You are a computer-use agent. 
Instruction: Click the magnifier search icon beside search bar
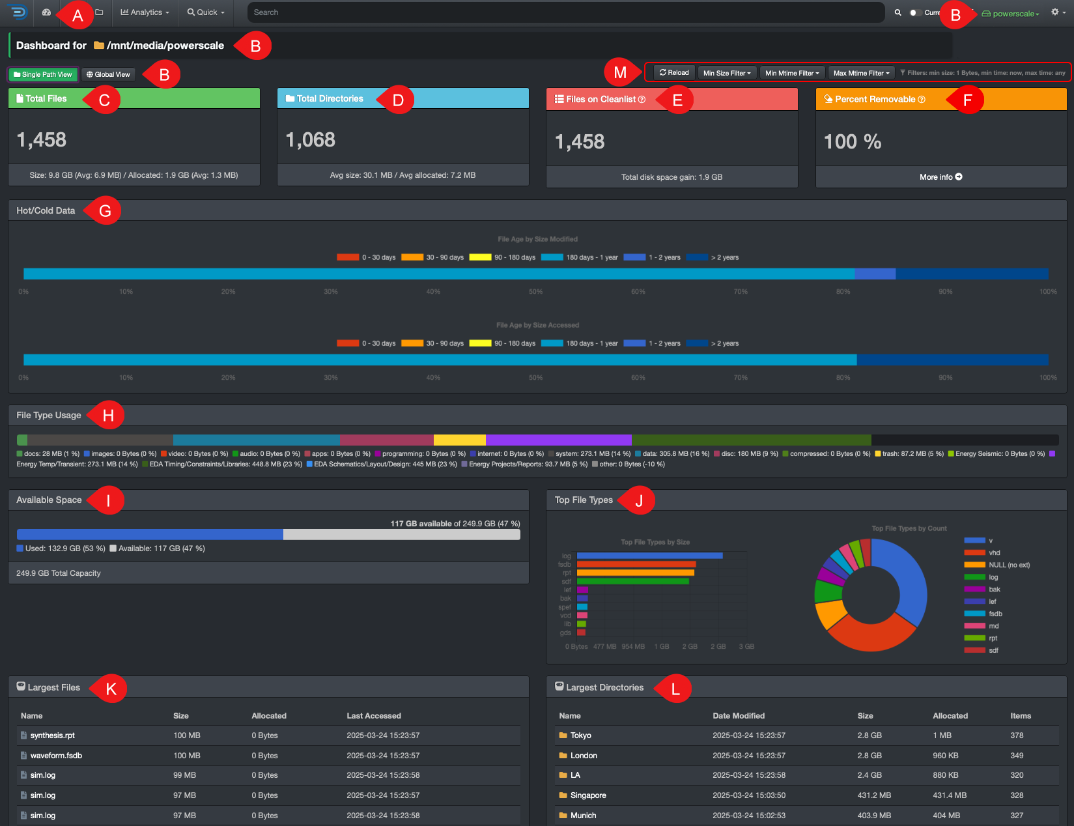[x=898, y=12]
